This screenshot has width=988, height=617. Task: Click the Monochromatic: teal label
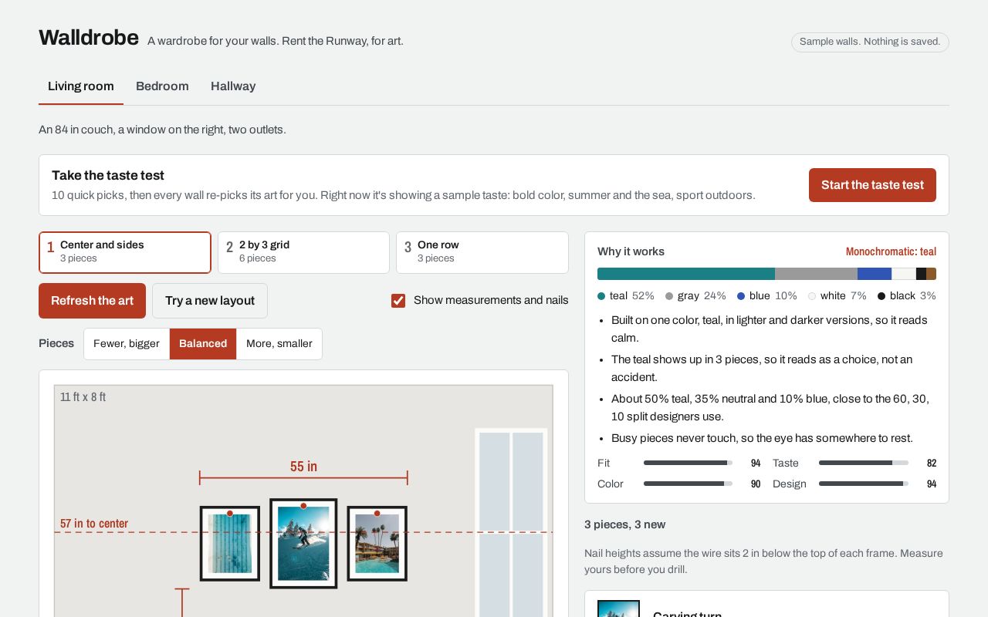[891, 251]
